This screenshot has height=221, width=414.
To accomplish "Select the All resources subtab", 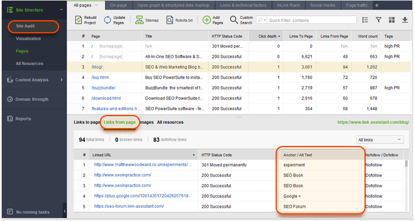I will (x=170, y=122).
